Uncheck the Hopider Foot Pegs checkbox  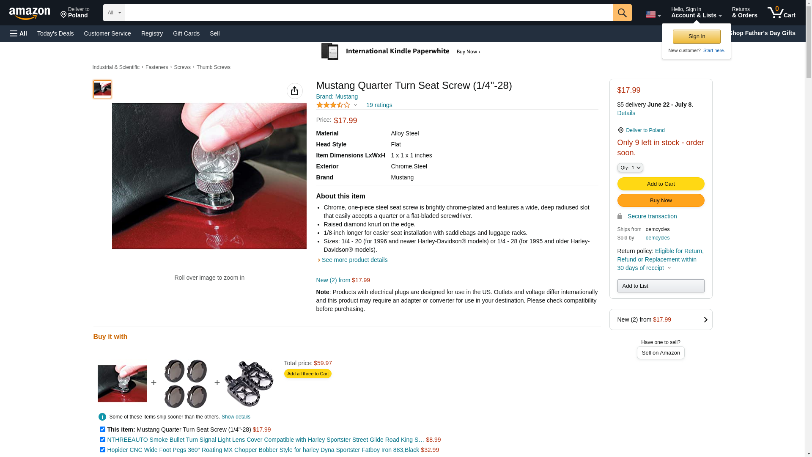102,449
